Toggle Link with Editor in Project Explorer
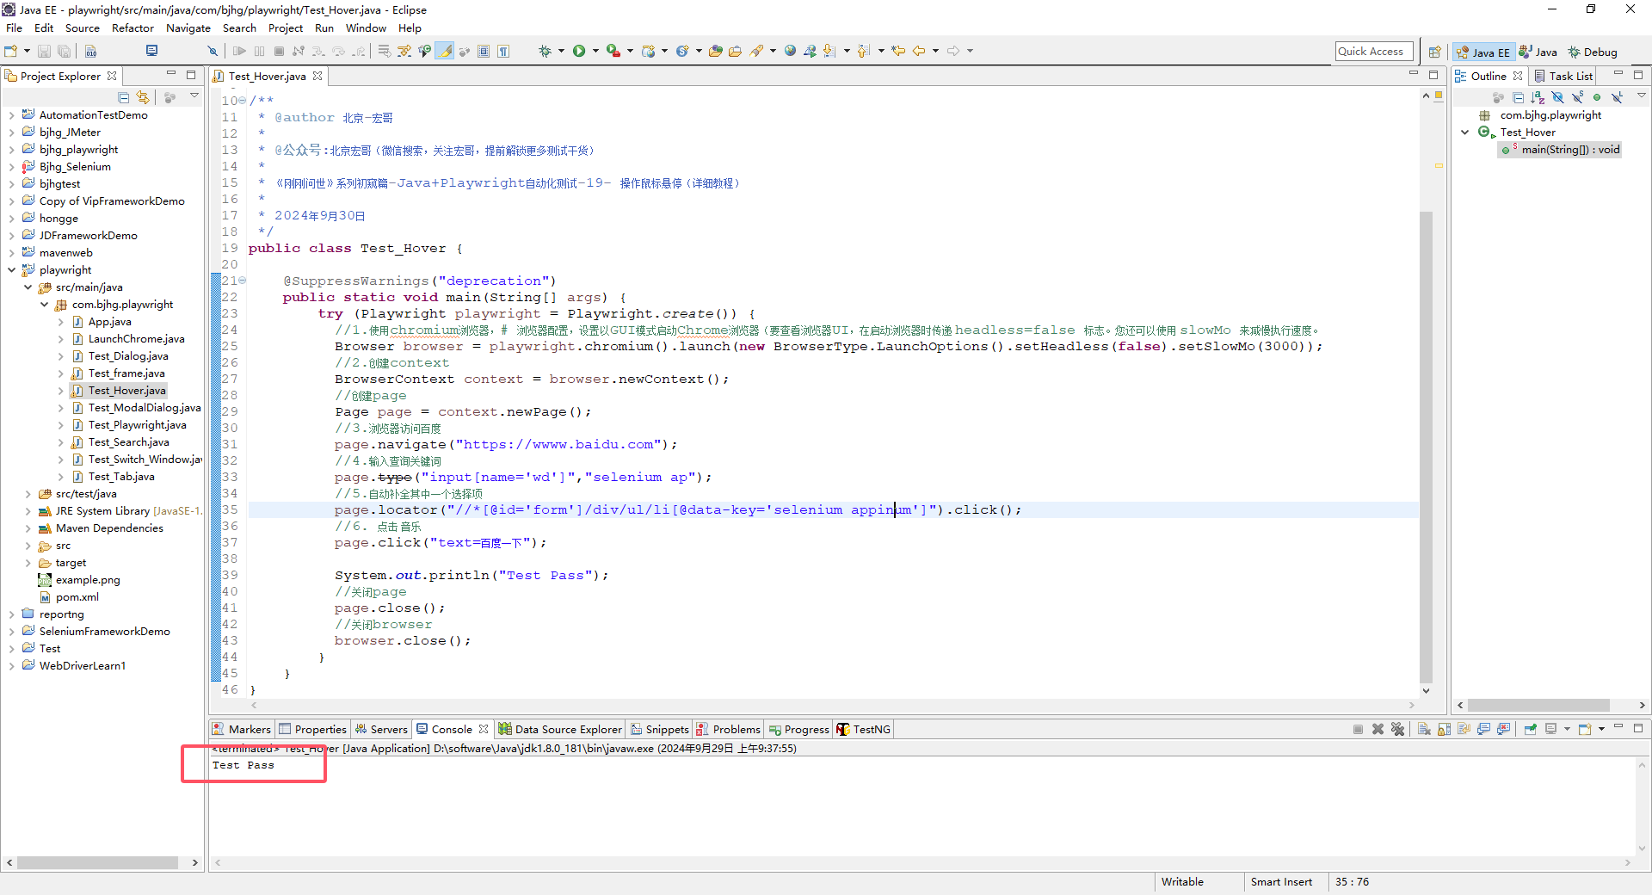1652x895 pixels. pyautogui.click(x=143, y=97)
